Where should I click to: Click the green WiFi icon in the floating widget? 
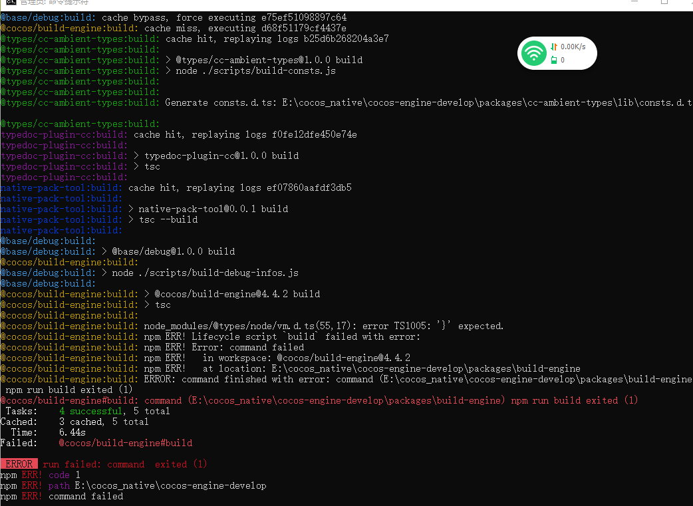pyautogui.click(x=534, y=53)
